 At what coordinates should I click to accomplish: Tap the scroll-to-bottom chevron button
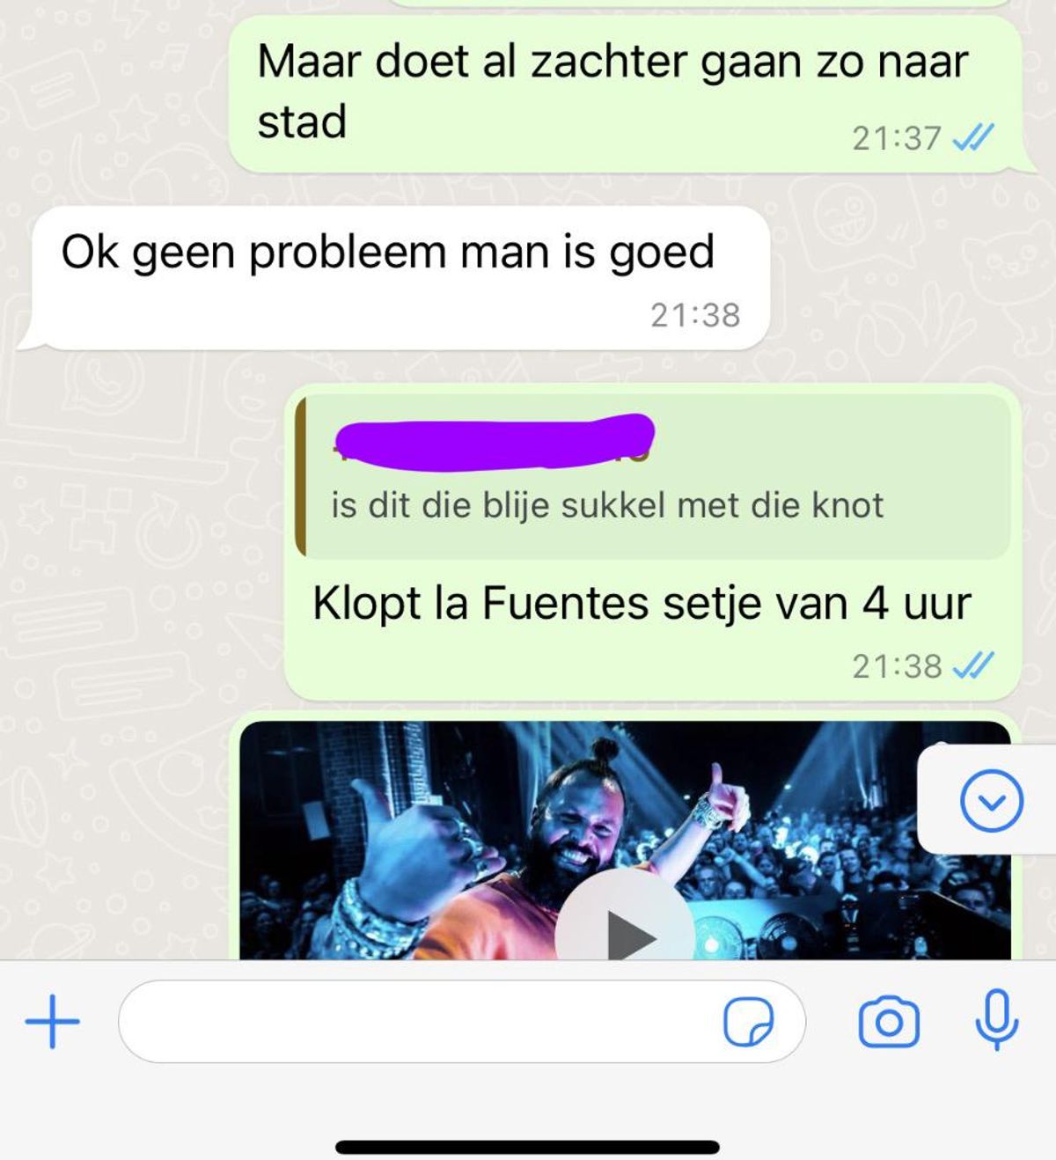(992, 801)
